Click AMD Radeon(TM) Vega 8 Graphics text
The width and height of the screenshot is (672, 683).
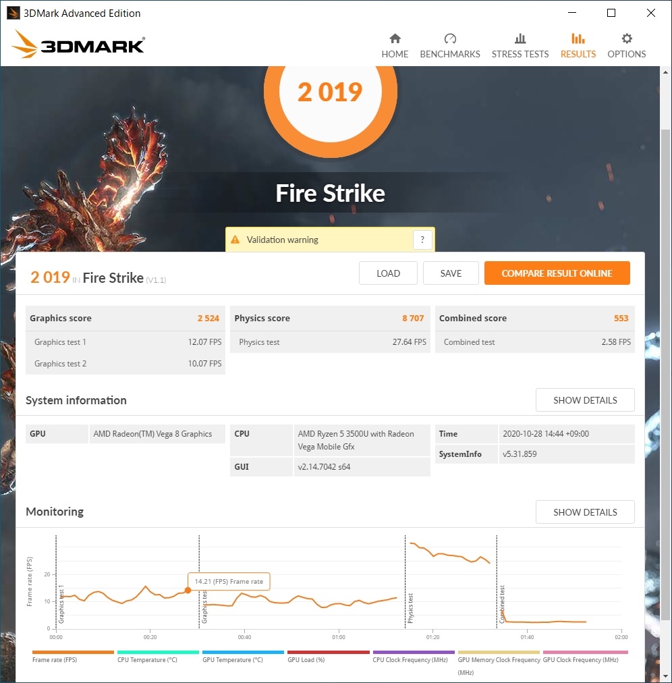click(152, 434)
